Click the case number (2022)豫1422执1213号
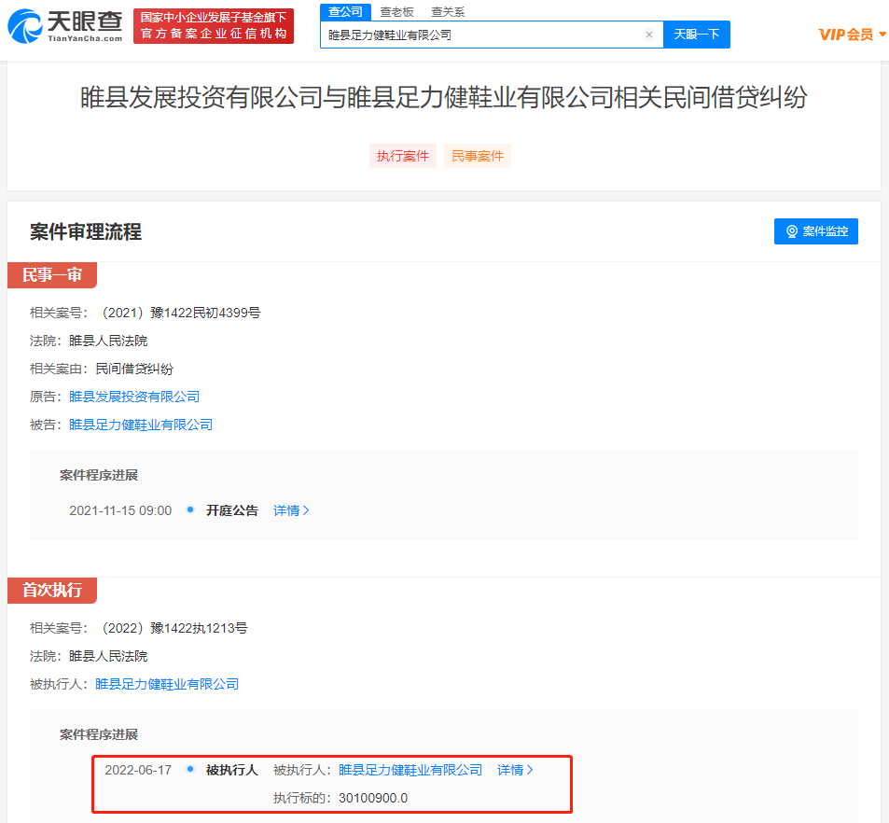Image resolution: width=889 pixels, height=823 pixels. (x=173, y=628)
